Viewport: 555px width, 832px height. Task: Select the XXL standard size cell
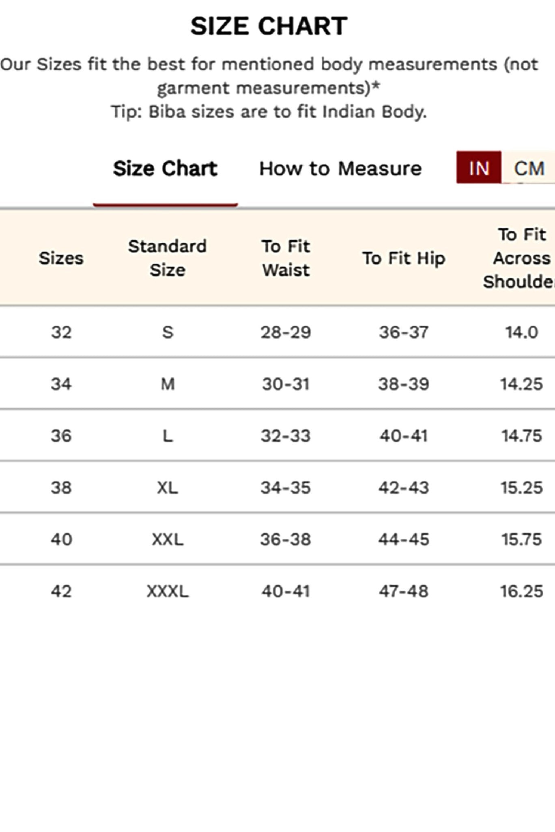pyautogui.click(x=168, y=539)
